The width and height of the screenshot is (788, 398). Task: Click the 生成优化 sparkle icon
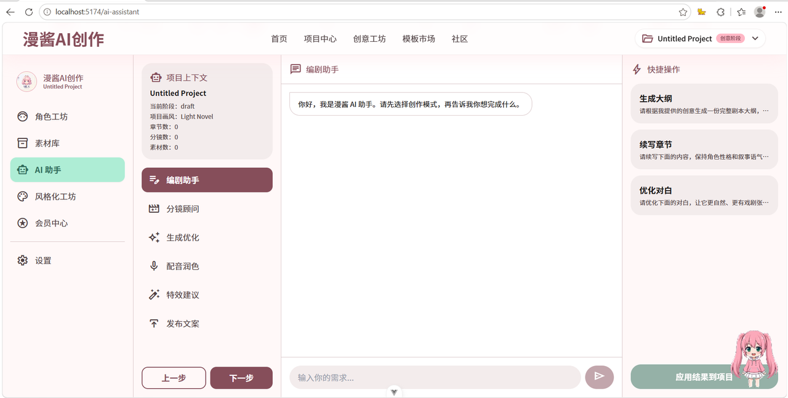155,237
